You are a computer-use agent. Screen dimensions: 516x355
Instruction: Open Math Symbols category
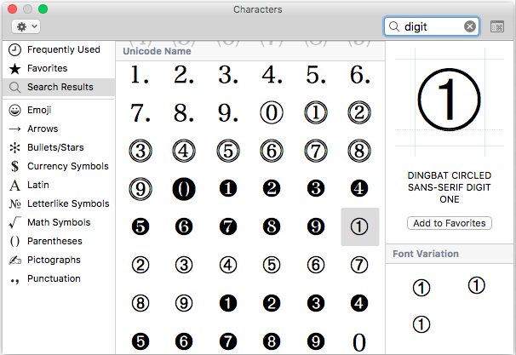[59, 223]
